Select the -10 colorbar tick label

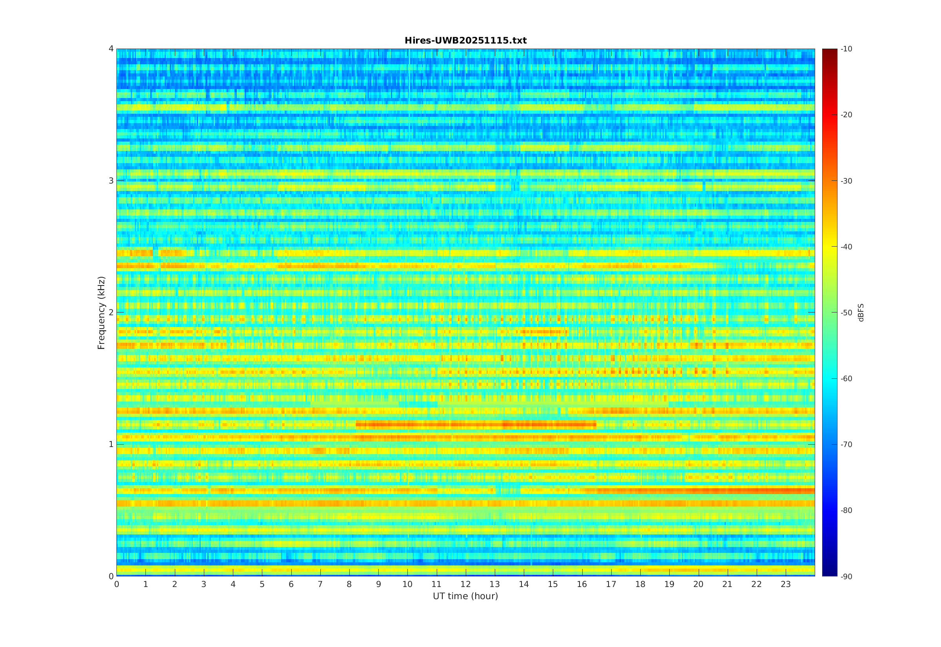(846, 49)
